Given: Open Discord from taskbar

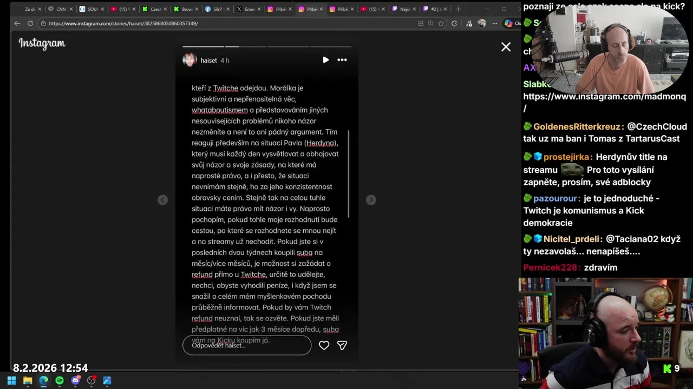Looking at the screenshot, I should pos(75,380).
